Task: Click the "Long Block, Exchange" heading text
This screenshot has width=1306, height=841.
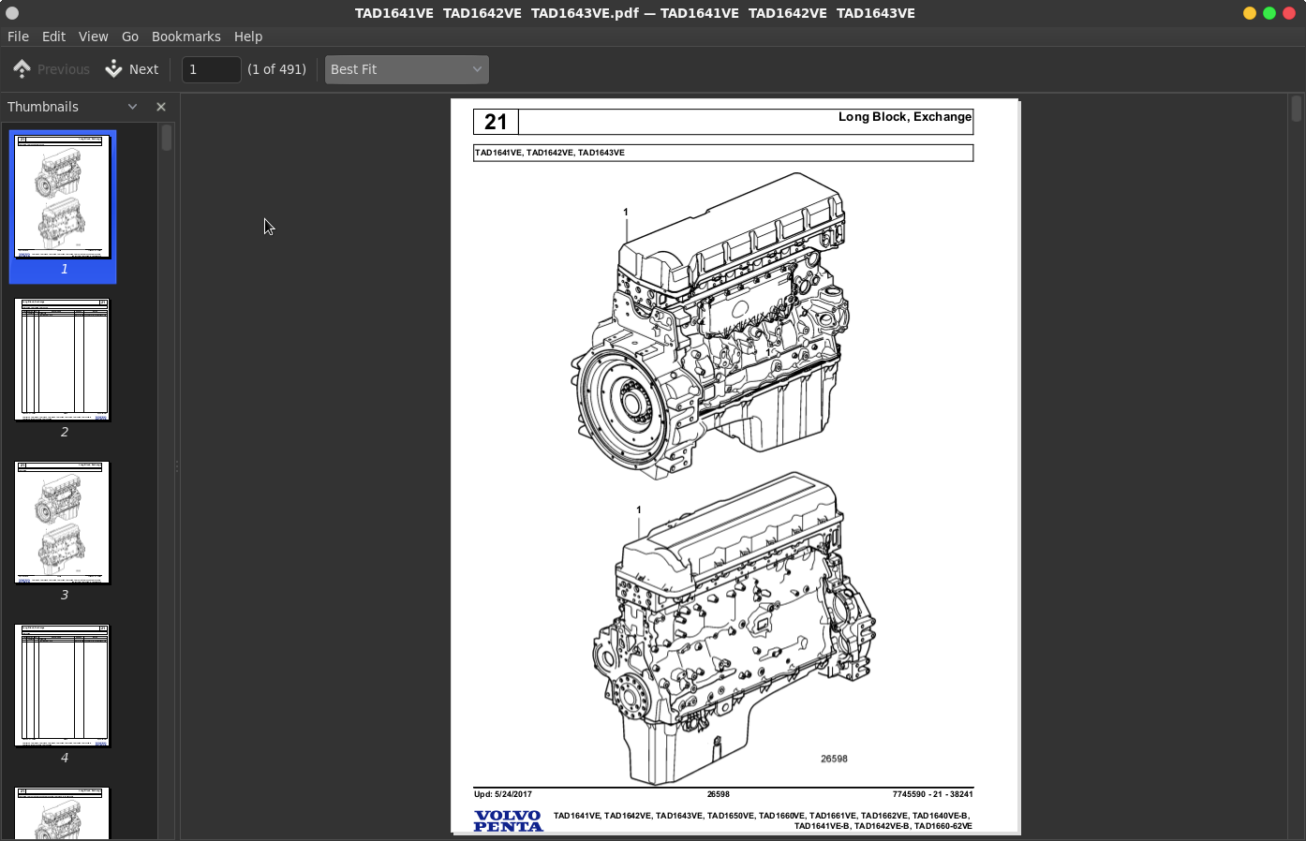Action: point(905,117)
